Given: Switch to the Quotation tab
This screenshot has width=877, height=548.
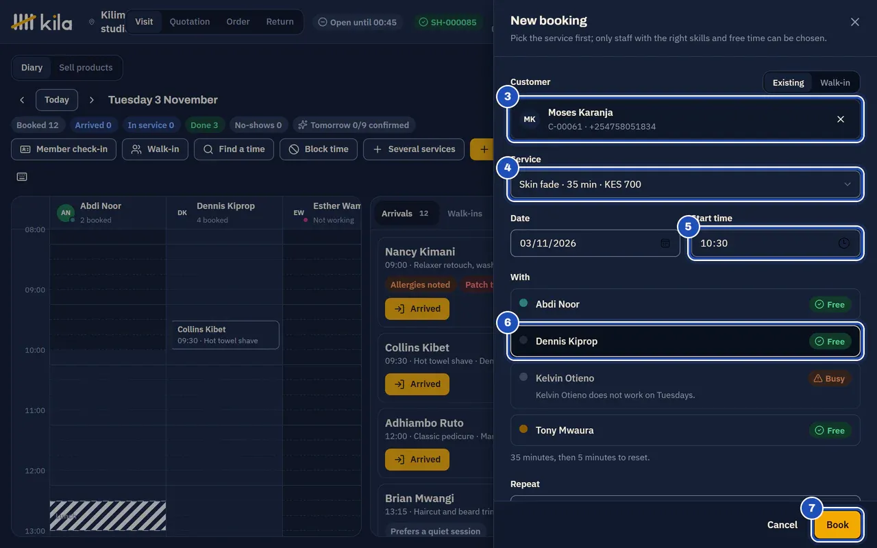Looking at the screenshot, I should [x=190, y=22].
